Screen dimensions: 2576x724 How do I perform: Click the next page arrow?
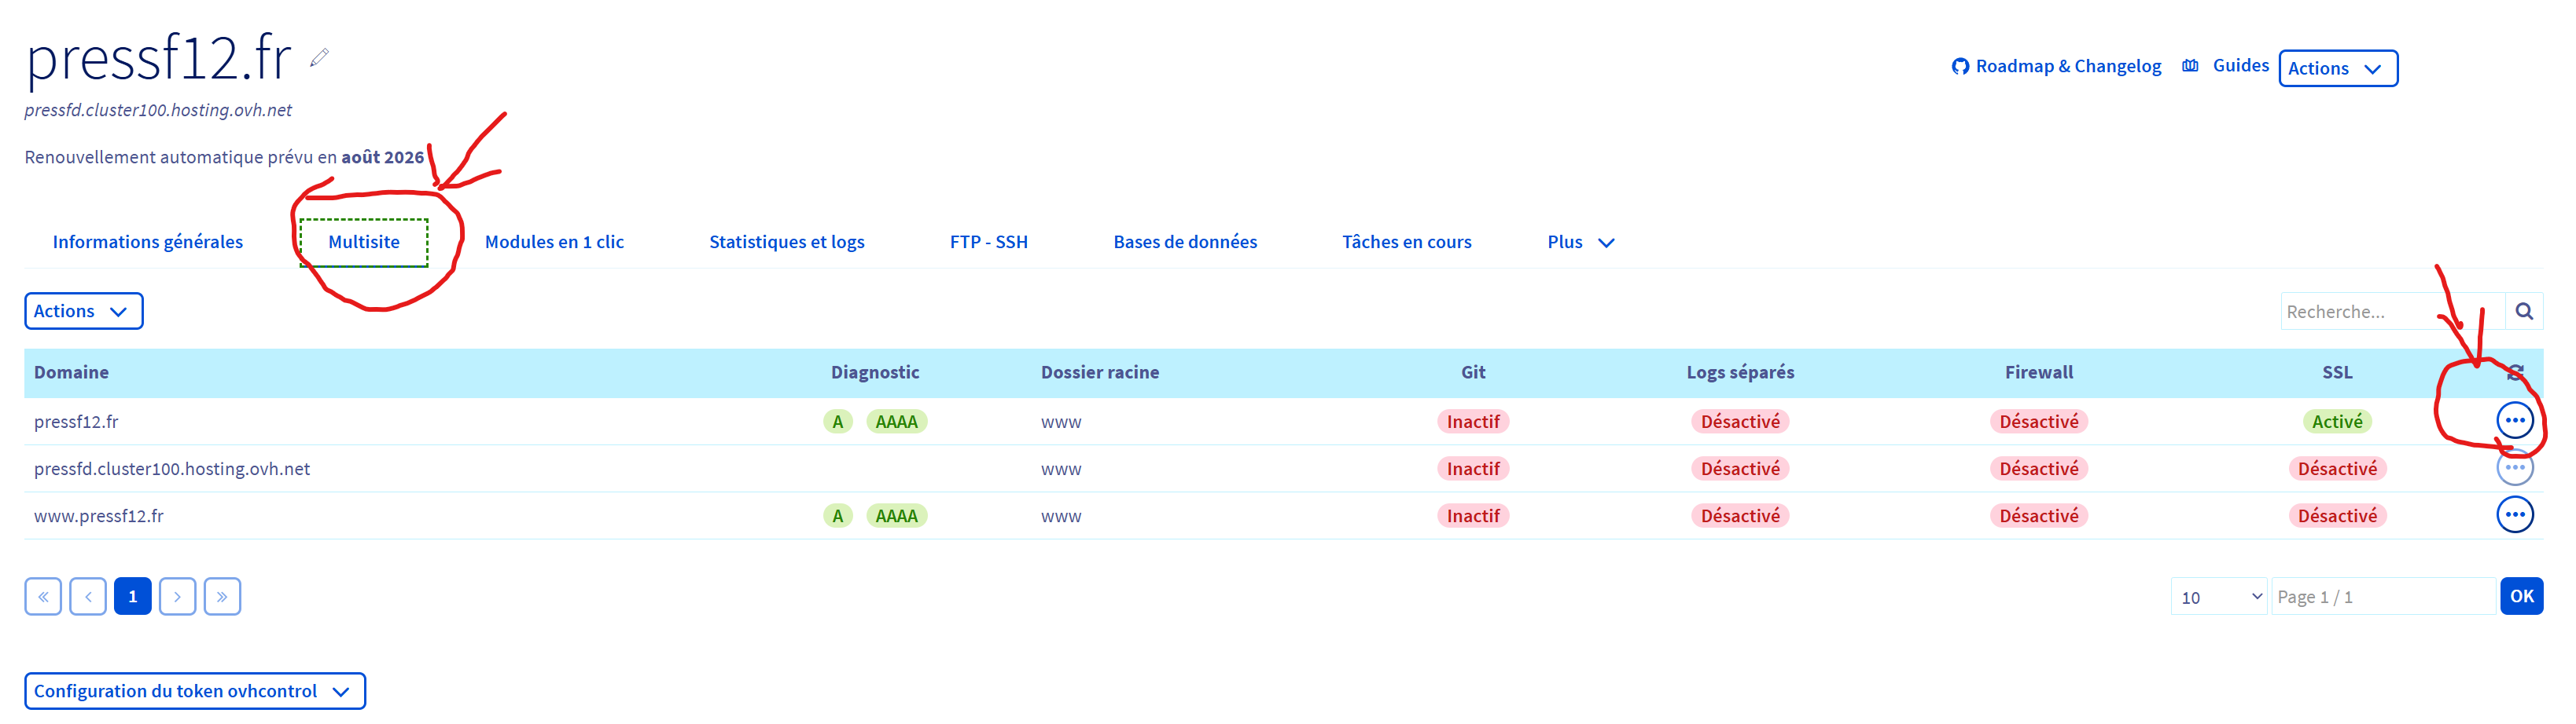(x=177, y=597)
